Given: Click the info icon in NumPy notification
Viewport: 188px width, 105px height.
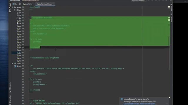Looking at the screenshot, I should click(x=122, y=99).
